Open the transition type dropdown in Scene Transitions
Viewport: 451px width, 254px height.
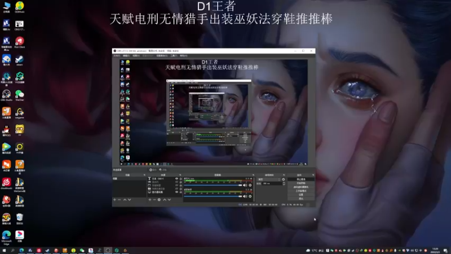click(269, 179)
